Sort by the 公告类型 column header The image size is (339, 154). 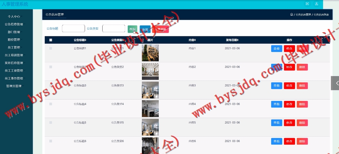pyautogui.click(x=118, y=40)
